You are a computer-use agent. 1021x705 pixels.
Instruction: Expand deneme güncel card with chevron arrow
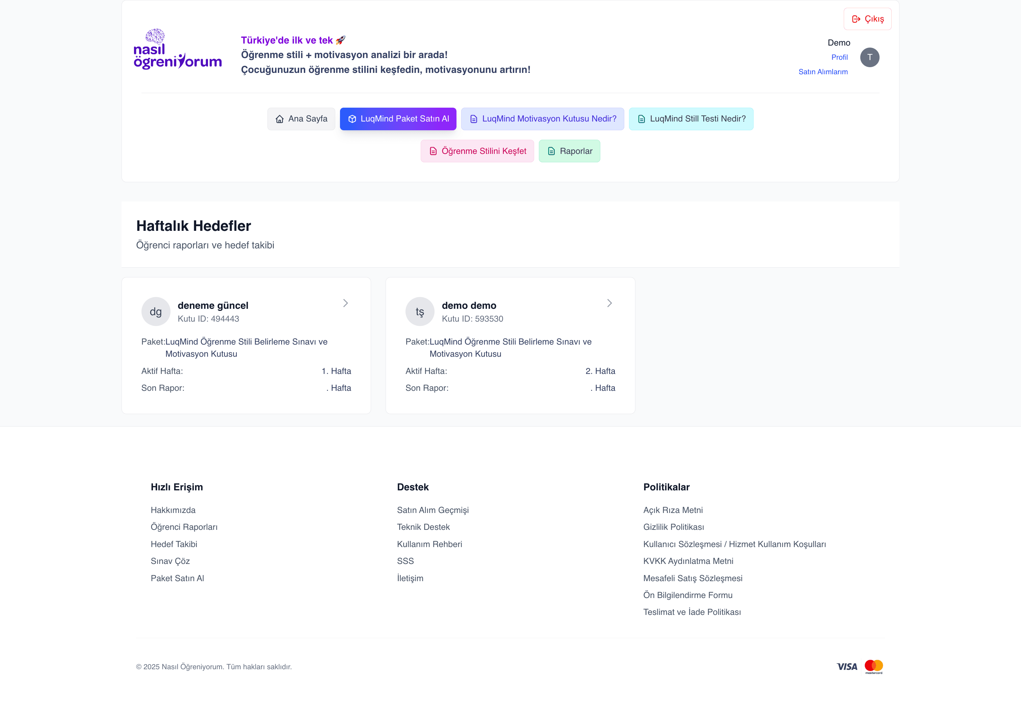(x=345, y=303)
